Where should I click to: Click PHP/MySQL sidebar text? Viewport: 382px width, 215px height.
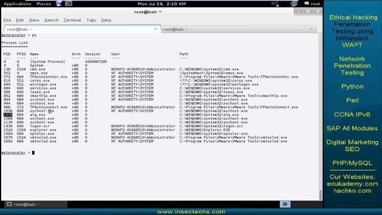pos(352,163)
